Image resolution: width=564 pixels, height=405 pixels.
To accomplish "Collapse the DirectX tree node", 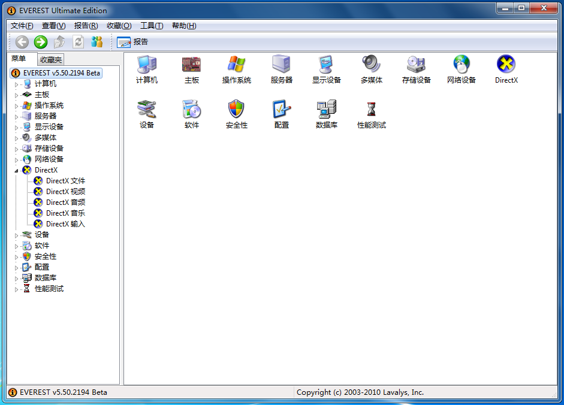I will (17, 170).
